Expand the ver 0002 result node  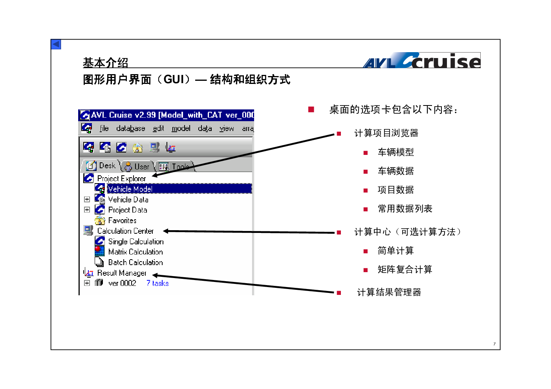[x=87, y=283]
